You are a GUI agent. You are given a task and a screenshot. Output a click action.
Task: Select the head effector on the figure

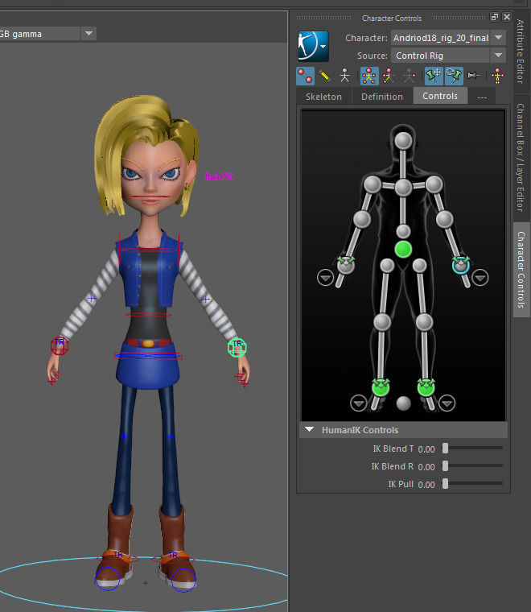403,140
